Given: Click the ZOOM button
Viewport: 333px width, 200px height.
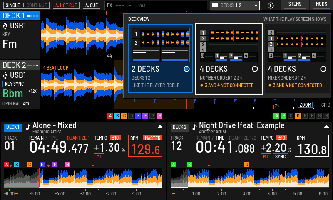Looking at the screenshot, I should [x=305, y=105].
